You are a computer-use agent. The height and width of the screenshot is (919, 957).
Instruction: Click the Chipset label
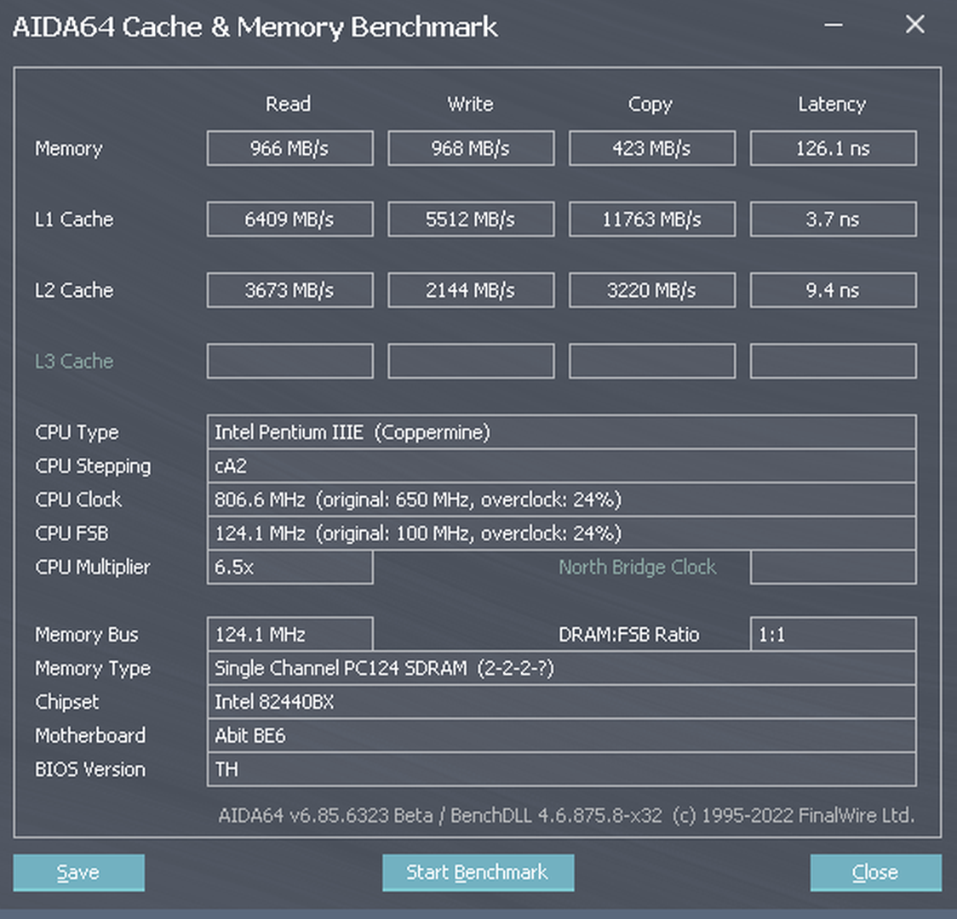(x=66, y=703)
